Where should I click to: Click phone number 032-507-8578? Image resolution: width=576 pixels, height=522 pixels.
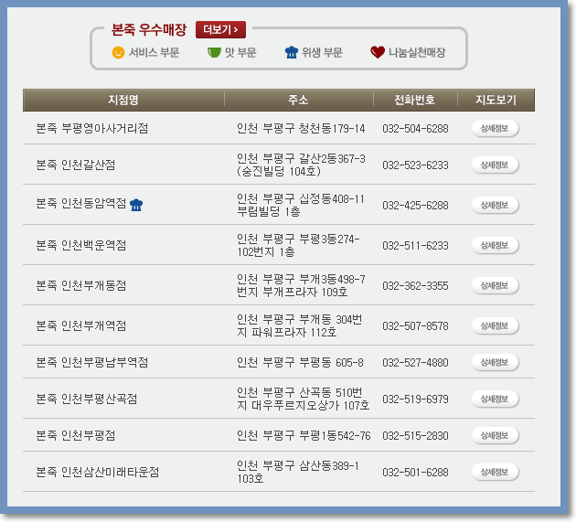point(415,325)
